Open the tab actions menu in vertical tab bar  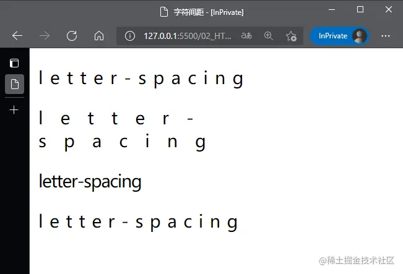pyautogui.click(x=14, y=63)
